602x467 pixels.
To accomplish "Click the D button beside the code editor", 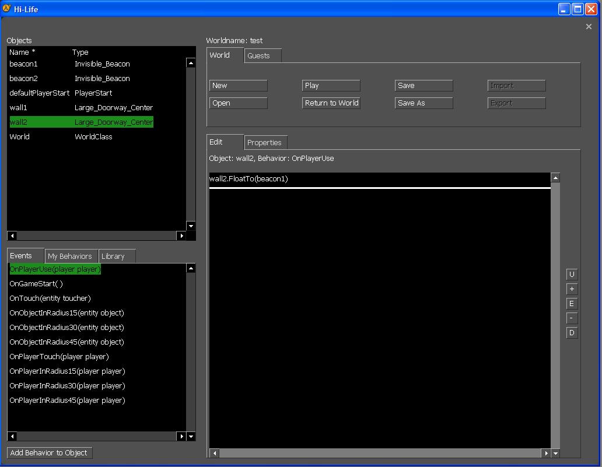I will coord(572,333).
